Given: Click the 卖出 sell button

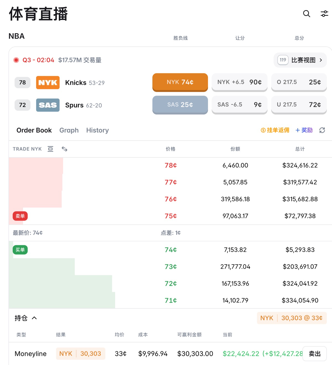Looking at the screenshot, I should pyautogui.click(x=315, y=354).
